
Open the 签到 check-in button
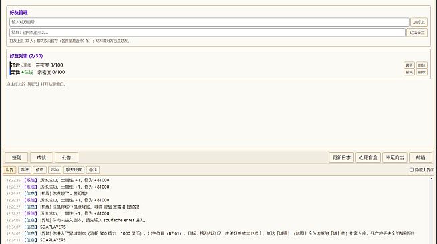[x=17, y=157]
